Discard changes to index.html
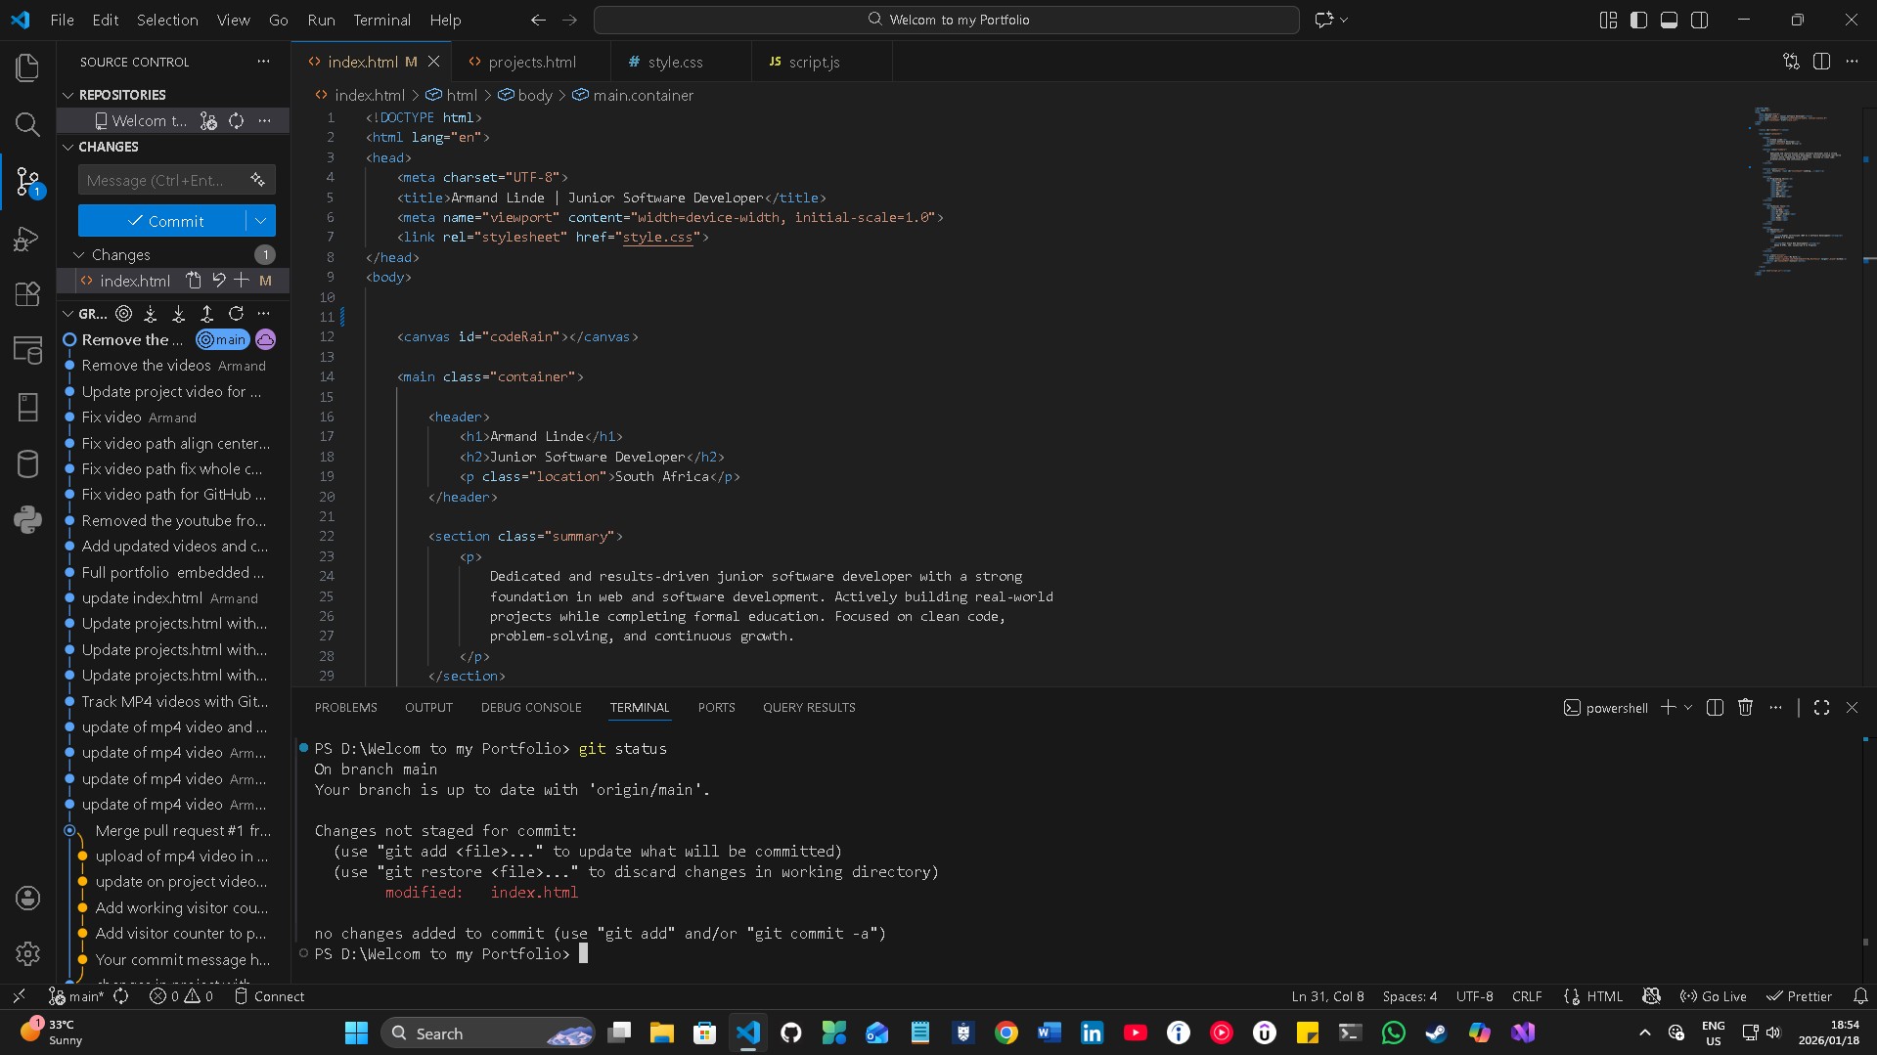 (x=220, y=281)
